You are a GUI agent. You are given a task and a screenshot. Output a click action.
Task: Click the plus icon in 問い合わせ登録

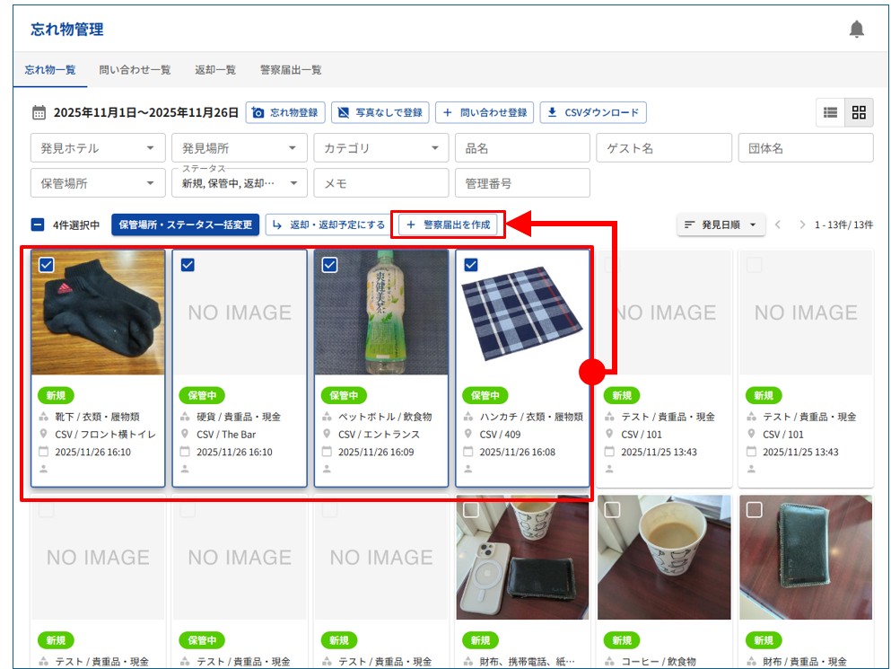(x=447, y=112)
